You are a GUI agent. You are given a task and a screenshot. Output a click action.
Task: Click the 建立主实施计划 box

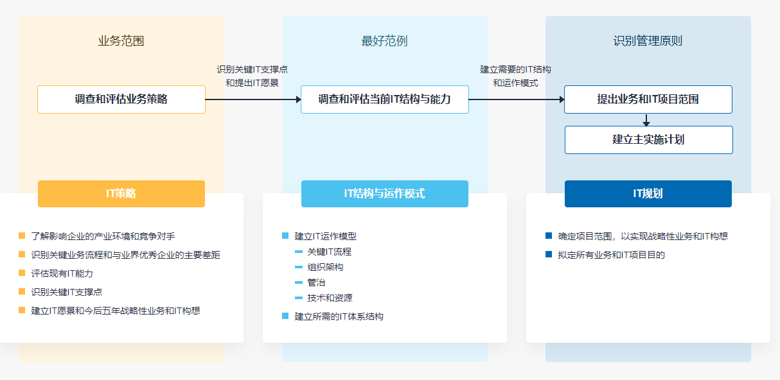(649, 140)
